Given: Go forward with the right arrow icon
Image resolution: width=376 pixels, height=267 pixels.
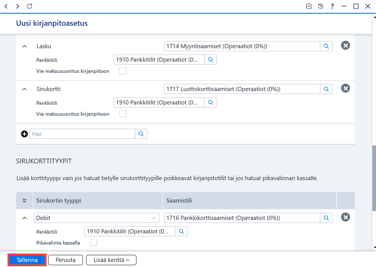Looking at the screenshot, I should [x=17, y=6].
